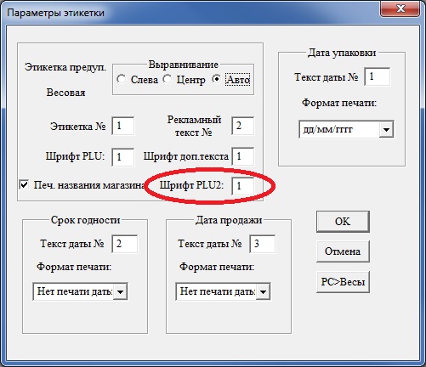Click the PC>Весы button
The height and width of the screenshot is (367, 426).
coord(343,282)
